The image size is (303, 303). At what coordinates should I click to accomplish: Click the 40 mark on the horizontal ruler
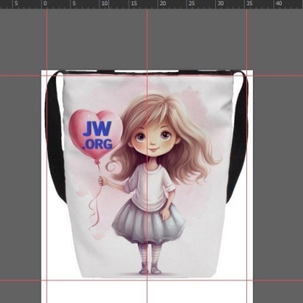(279, 4)
